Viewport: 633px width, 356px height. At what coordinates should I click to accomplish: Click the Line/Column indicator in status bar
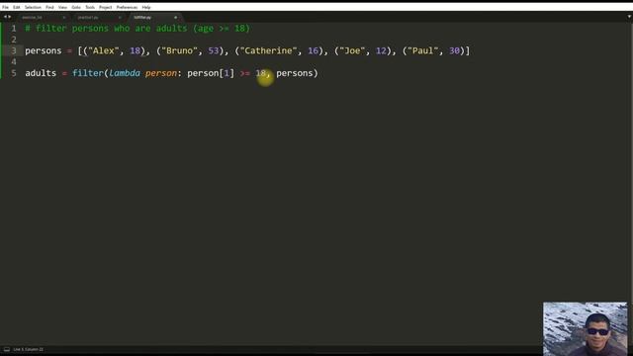29,349
